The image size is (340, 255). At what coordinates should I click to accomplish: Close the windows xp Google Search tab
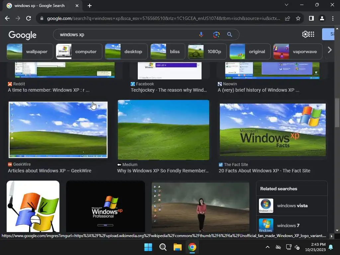click(x=77, y=6)
